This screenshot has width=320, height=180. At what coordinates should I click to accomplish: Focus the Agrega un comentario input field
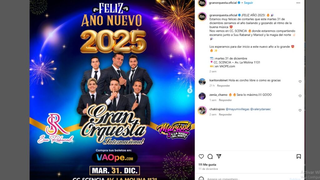tap(245, 179)
